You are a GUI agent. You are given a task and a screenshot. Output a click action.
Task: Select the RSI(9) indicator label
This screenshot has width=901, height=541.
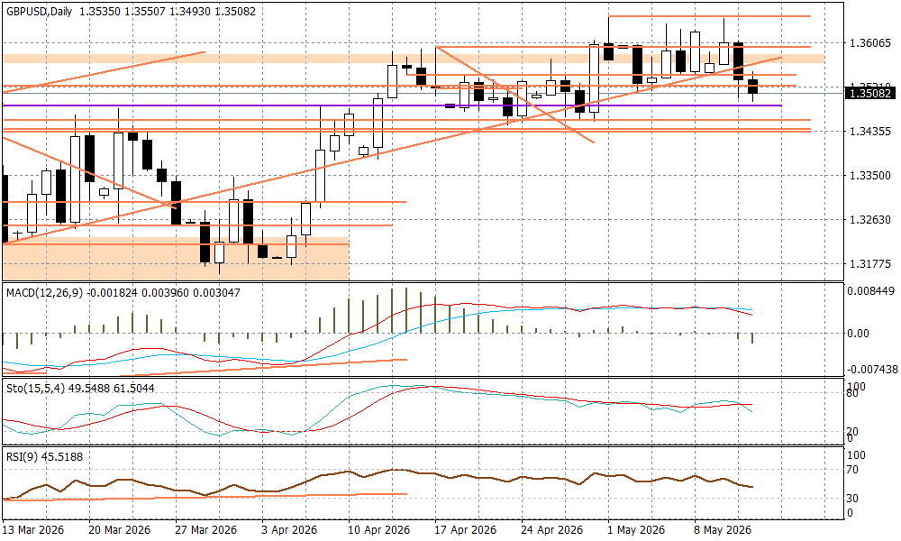point(22,458)
